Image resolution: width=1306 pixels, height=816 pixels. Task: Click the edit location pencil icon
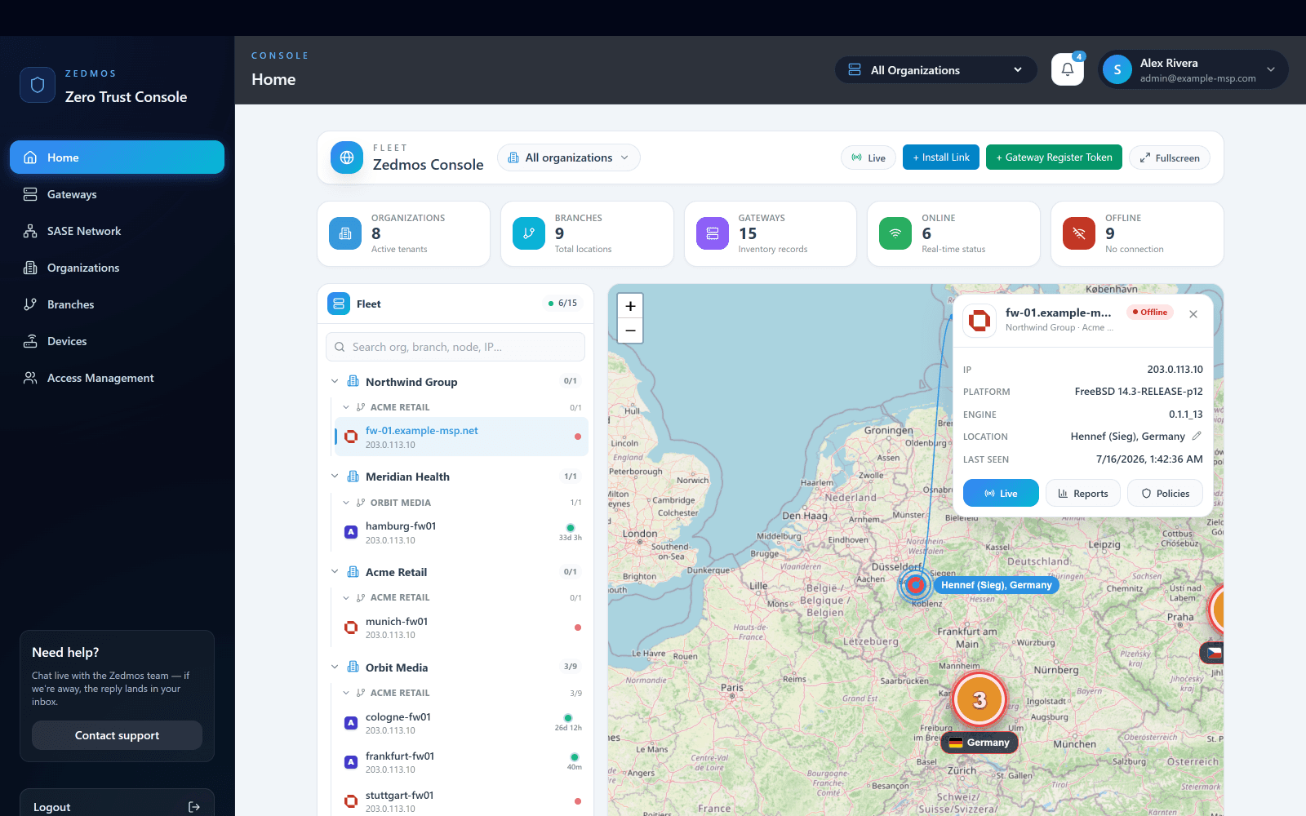(x=1197, y=436)
